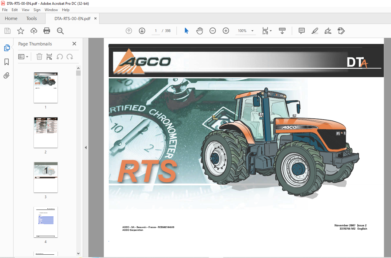
Task: Click the Page Thumbnails panel title
Action: pos(35,44)
